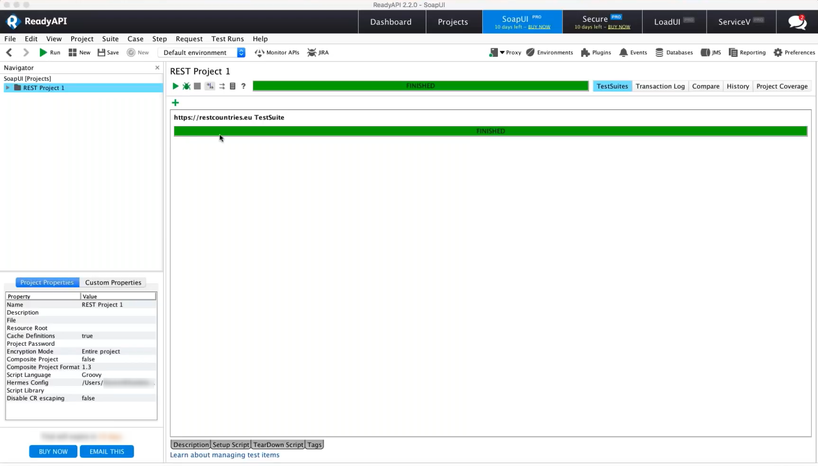This screenshot has height=466, width=818.
Task: Open the chat notifications icon
Action: (797, 22)
